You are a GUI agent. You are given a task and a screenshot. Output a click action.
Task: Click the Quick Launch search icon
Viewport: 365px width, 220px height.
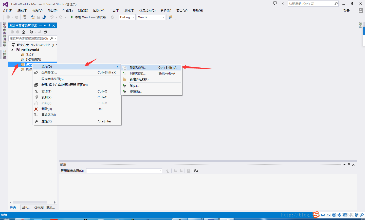click(336, 4)
